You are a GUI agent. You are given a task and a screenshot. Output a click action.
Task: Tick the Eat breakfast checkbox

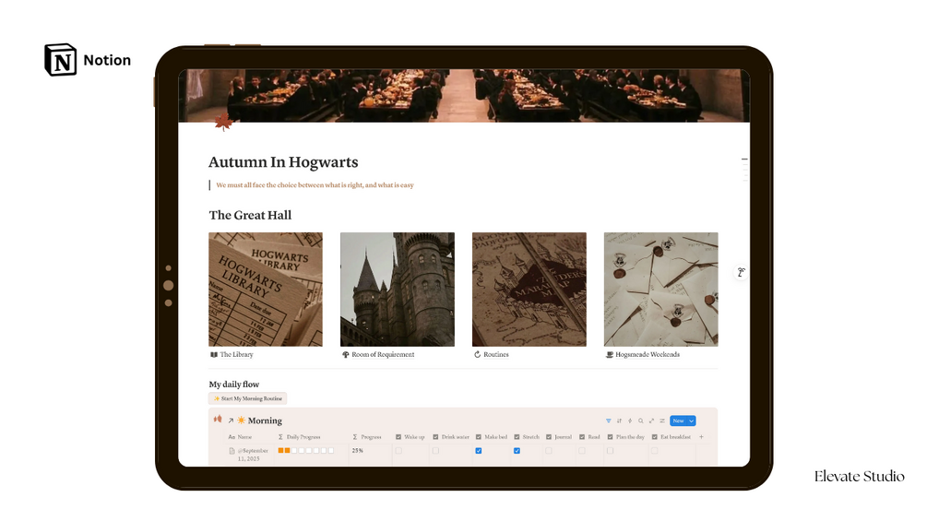(655, 451)
